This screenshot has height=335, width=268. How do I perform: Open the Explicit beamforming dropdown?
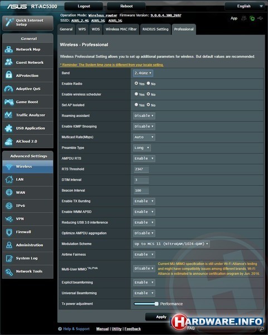point(144,282)
